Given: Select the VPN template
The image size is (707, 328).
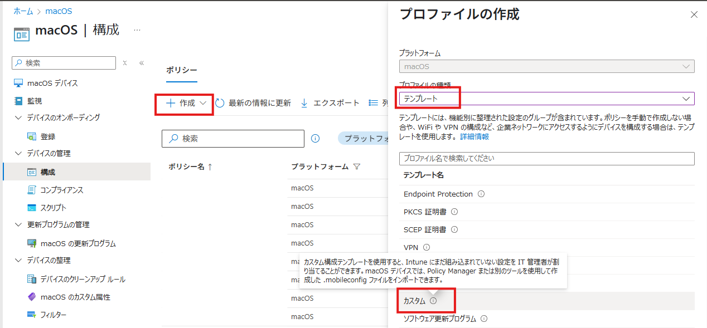Looking at the screenshot, I should click(x=411, y=247).
